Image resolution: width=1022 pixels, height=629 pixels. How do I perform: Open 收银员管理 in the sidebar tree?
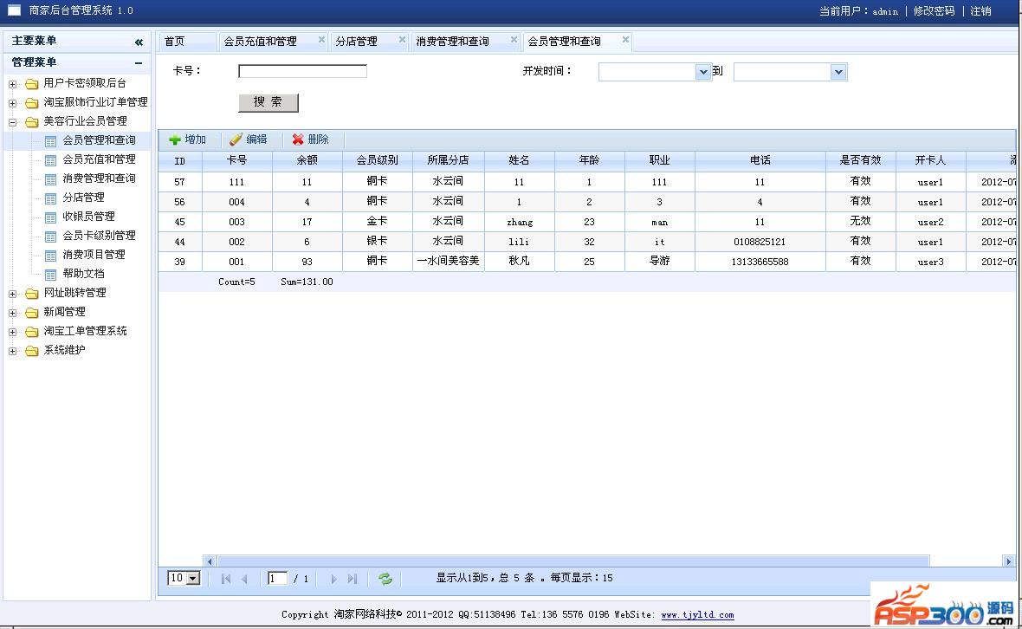tap(88, 217)
